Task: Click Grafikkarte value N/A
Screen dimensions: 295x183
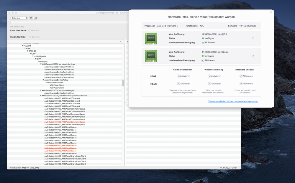Action: click(202, 26)
